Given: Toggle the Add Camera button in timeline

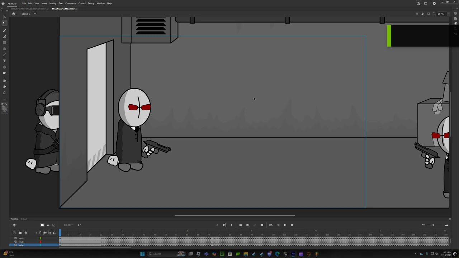Looking at the screenshot, I should coord(42,225).
